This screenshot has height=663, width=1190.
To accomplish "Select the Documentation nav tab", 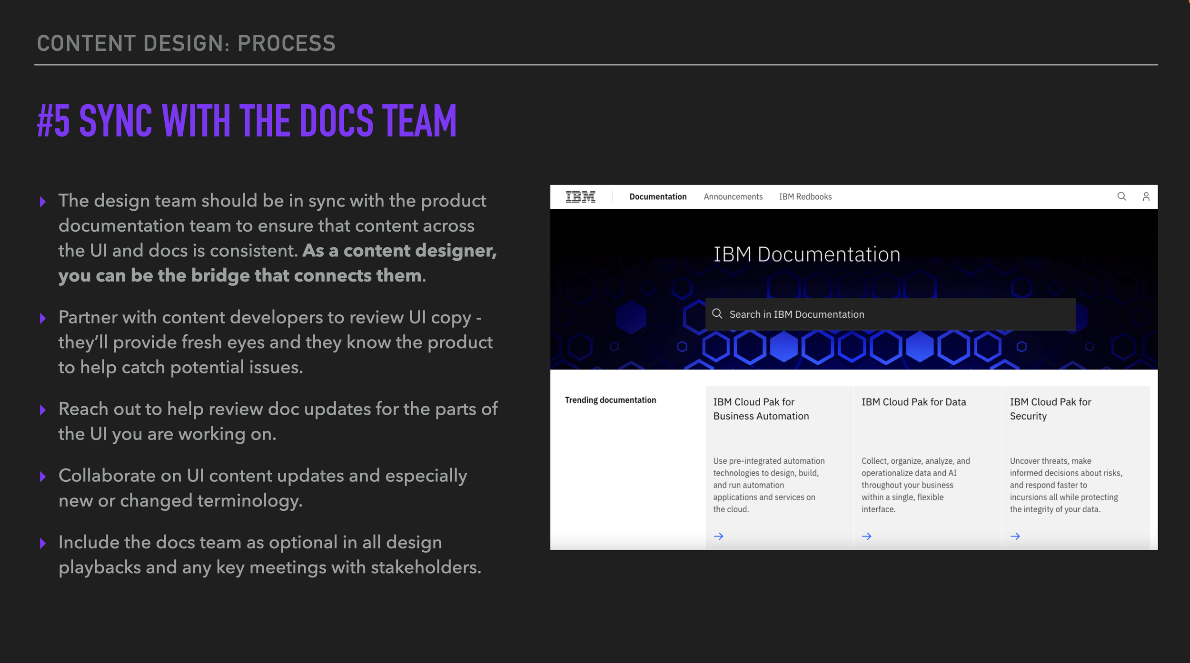I will [x=657, y=196].
